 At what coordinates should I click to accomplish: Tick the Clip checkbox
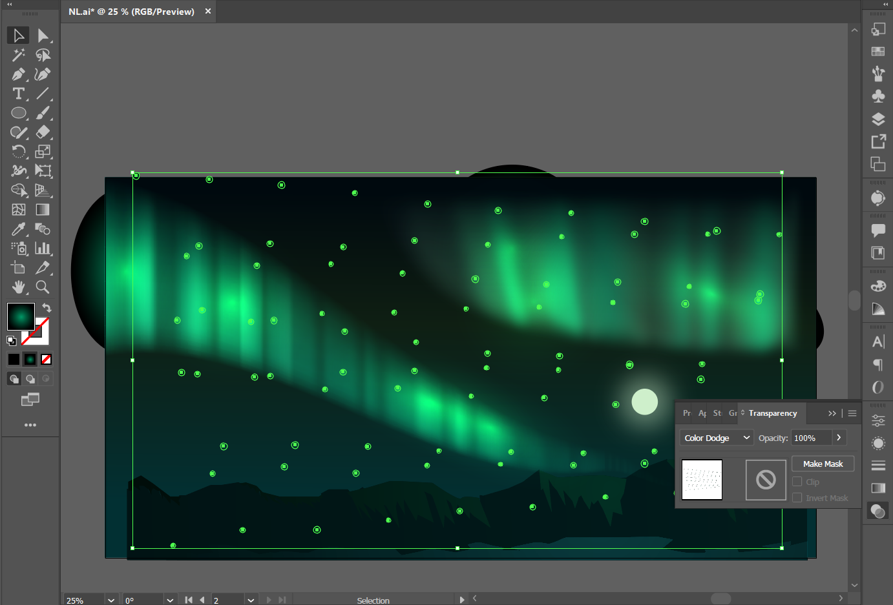[x=797, y=482]
